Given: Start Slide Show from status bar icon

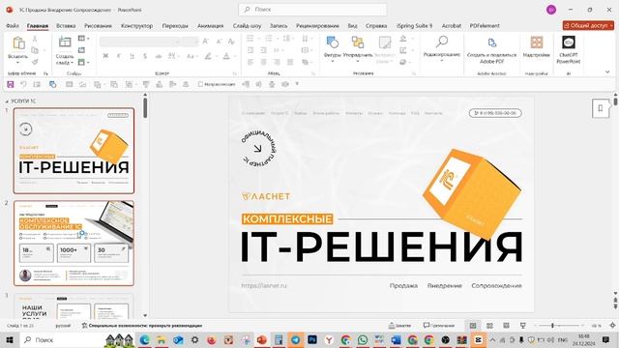Looking at the screenshot, I should (522, 326).
